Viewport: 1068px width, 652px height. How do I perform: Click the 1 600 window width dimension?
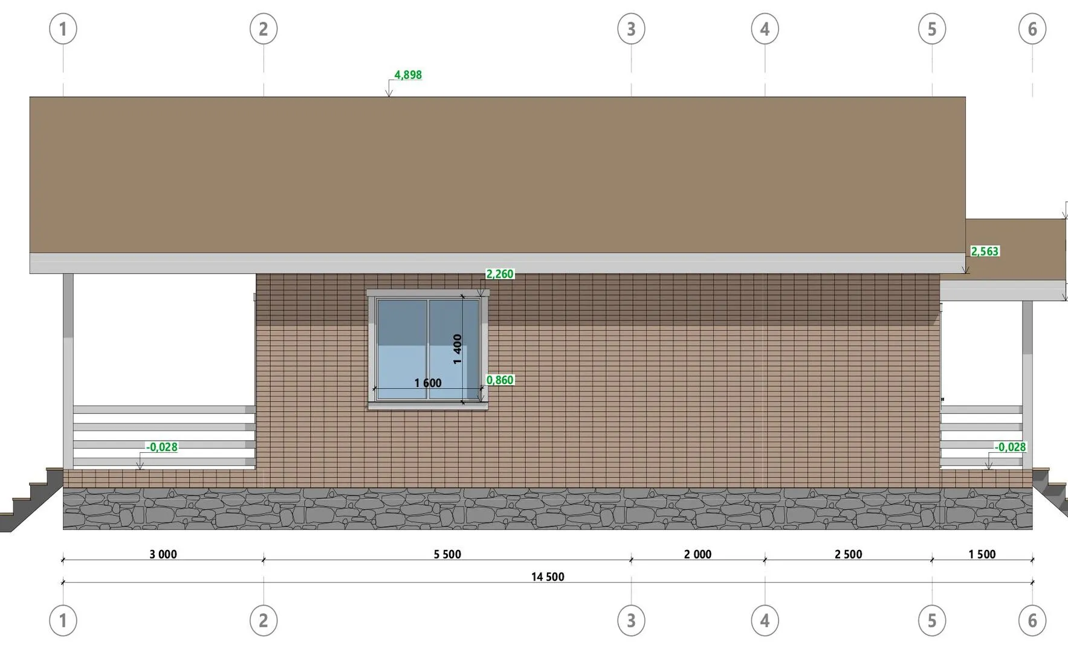(x=427, y=383)
